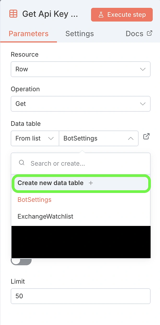
Task: Switch to the Parameters tab
Action: click(28, 34)
